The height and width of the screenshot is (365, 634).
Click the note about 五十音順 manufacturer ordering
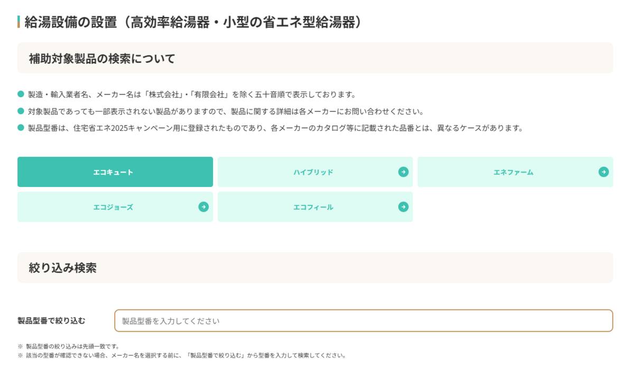coord(192,95)
